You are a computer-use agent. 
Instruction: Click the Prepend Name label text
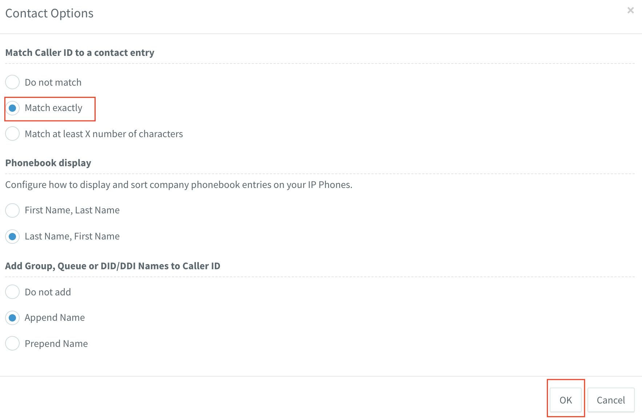click(x=56, y=344)
